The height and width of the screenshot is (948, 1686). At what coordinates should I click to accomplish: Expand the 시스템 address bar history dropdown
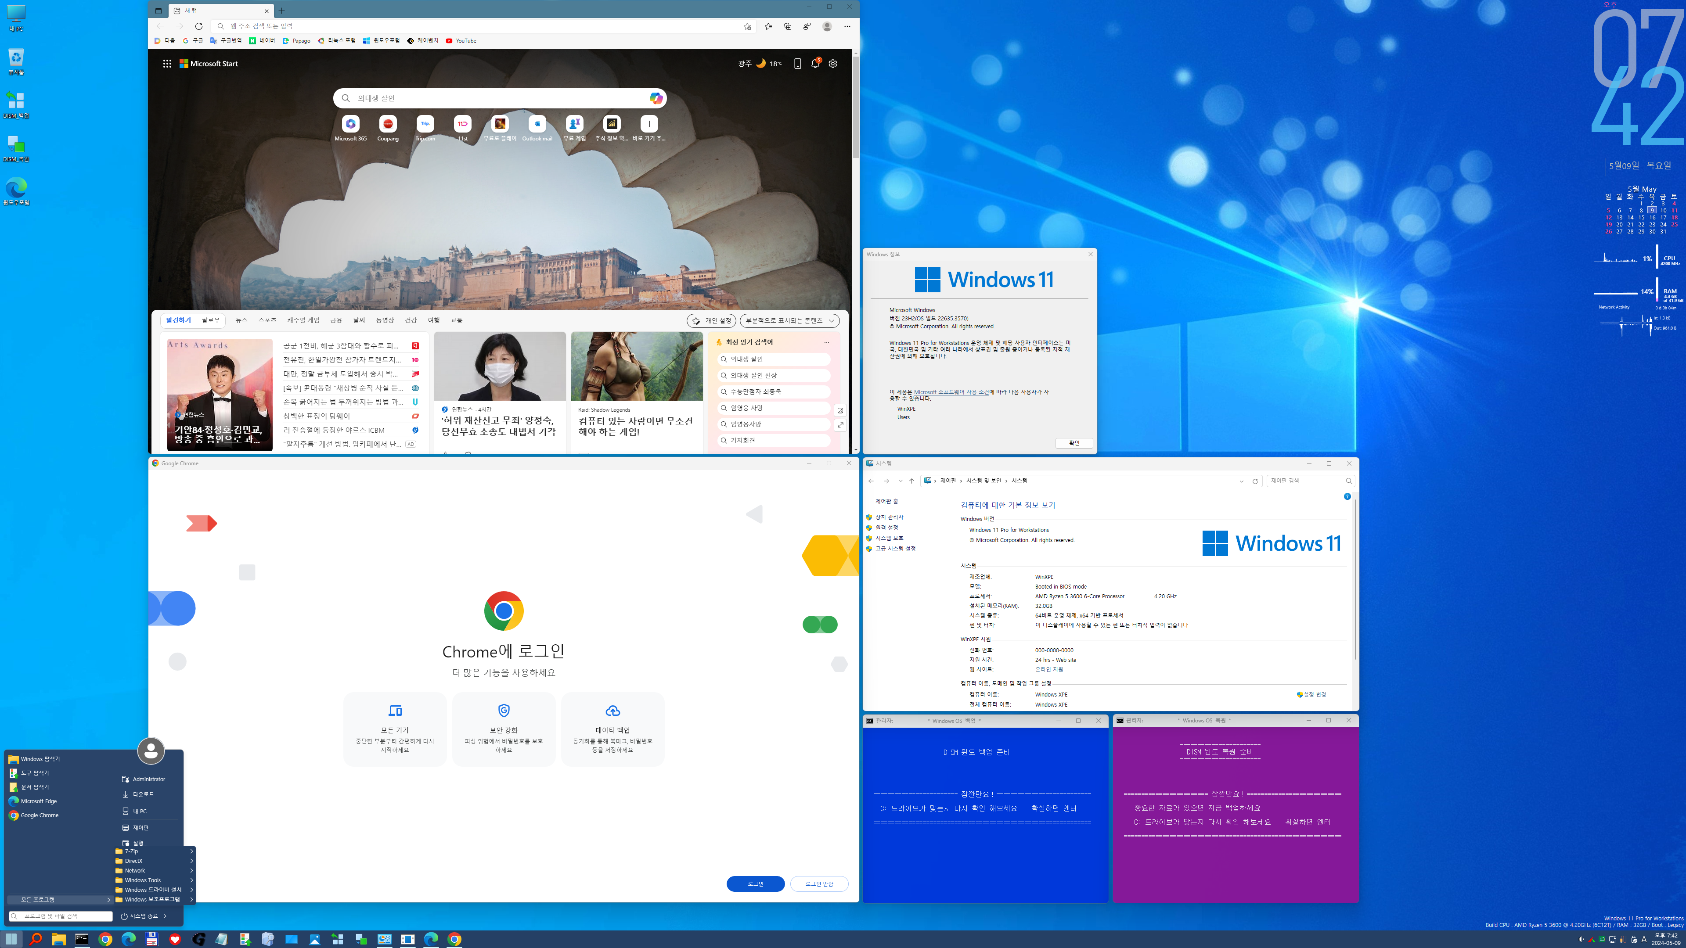coord(1241,481)
